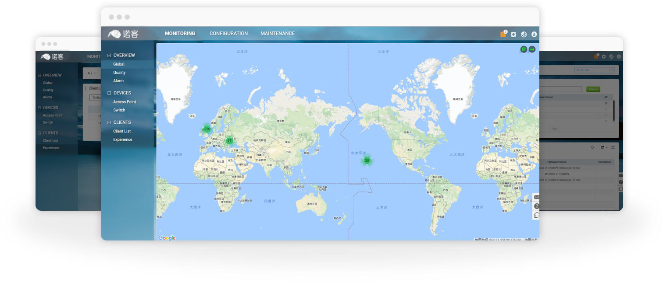Select Quality in front window sidebar
This screenshot has height=282, width=663.
point(119,73)
